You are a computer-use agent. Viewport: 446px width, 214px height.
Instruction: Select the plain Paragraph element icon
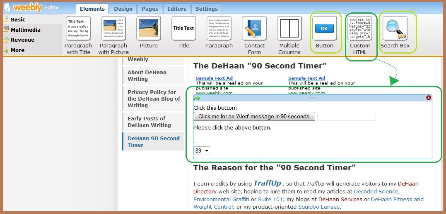[219, 28]
